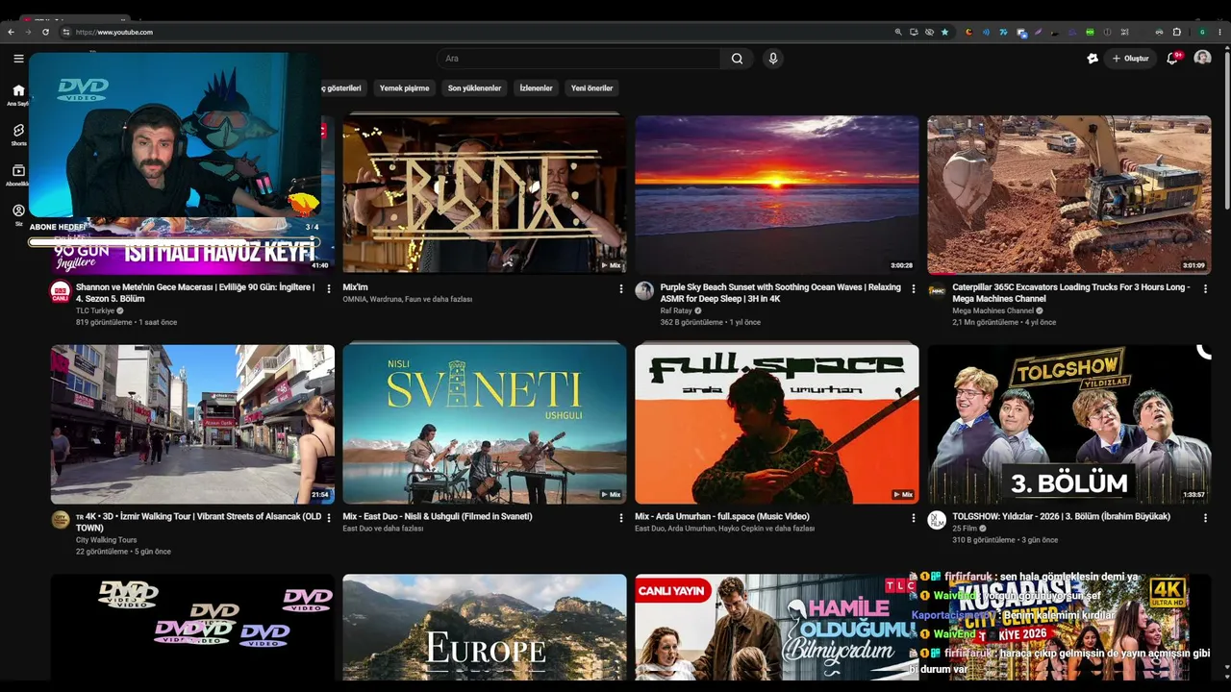Open the Caterpillar 365C Excavators video title

(1071, 292)
